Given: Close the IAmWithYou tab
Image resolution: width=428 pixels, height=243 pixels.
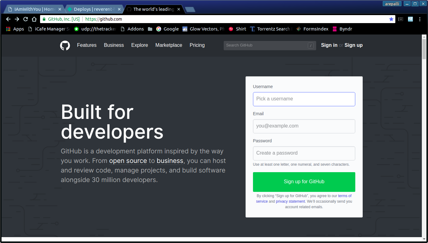Looking at the screenshot, I should tap(60, 9).
